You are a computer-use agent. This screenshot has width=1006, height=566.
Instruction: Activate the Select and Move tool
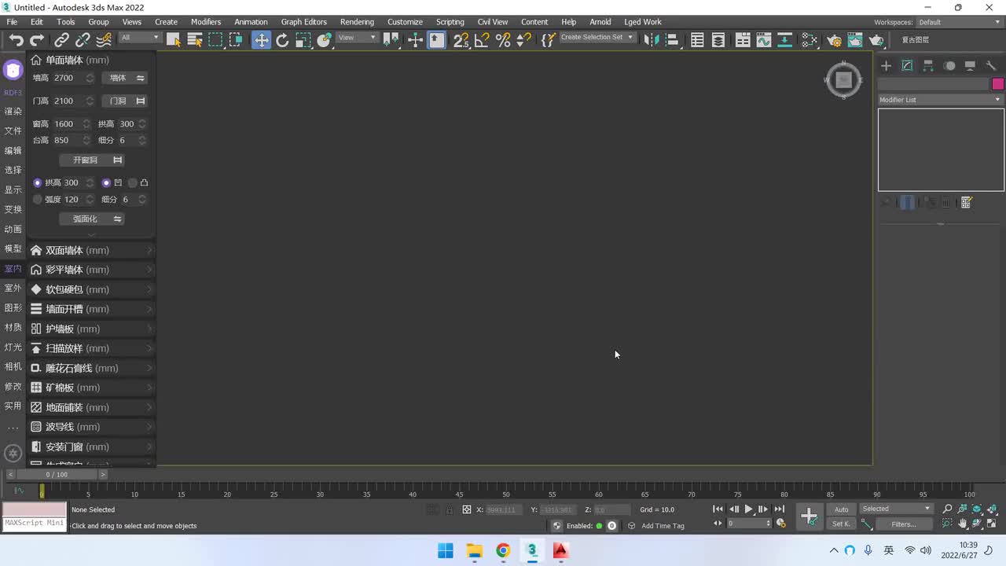[x=261, y=40]
